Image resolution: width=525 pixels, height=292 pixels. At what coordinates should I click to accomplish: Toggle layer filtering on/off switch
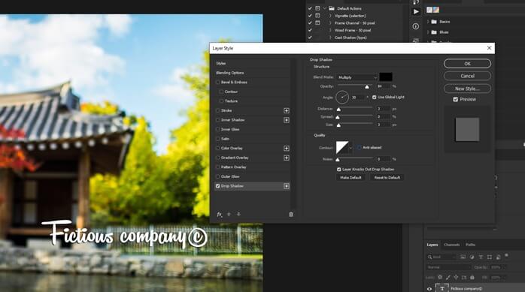(x=506, y=255)
